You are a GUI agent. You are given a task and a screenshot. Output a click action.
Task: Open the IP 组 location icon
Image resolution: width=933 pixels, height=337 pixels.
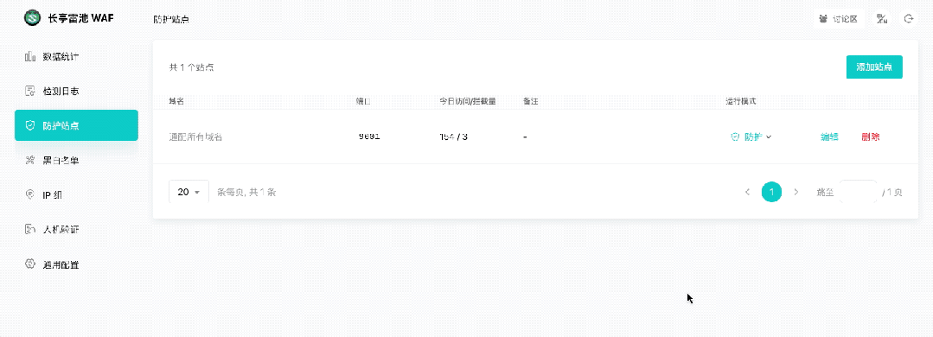[30, 194]
